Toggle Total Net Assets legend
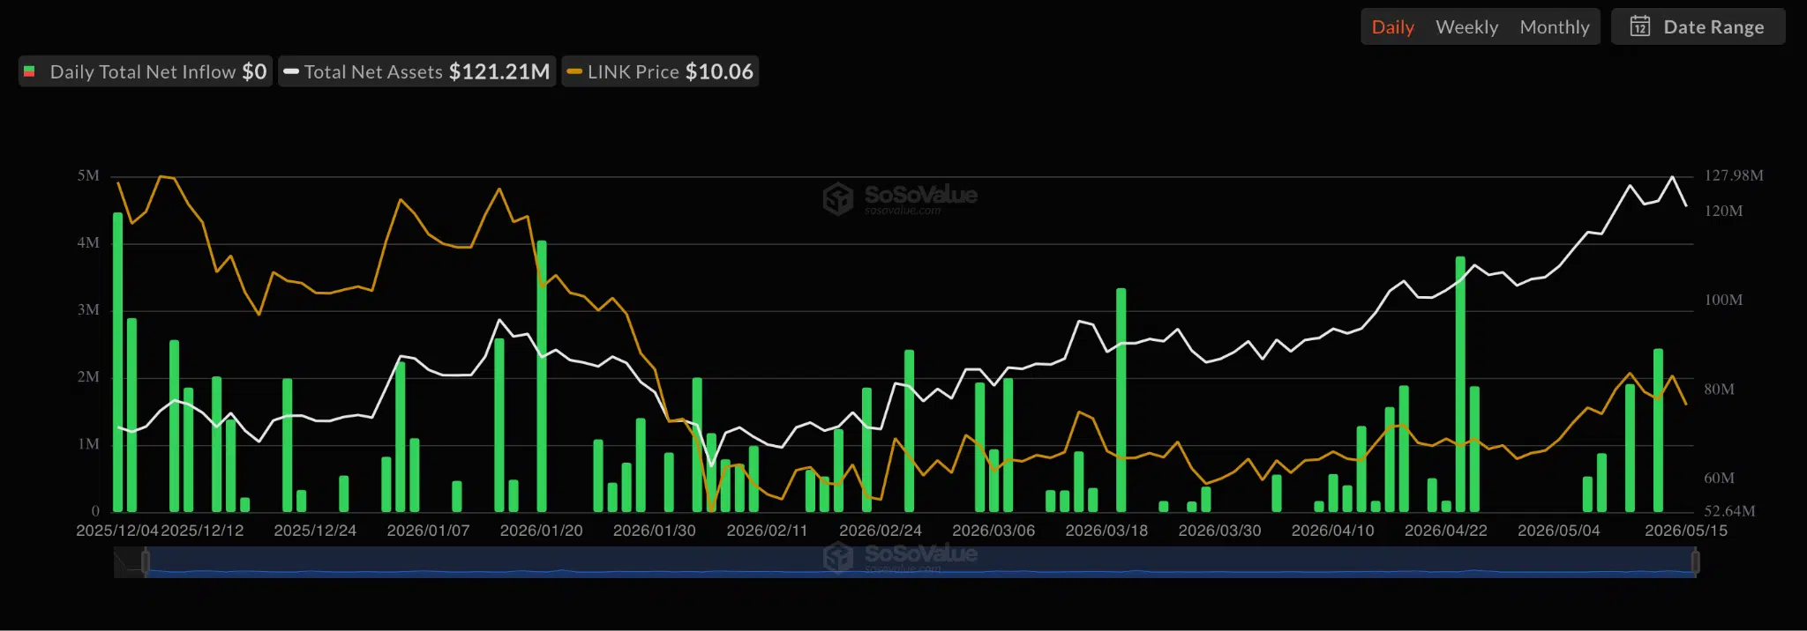 click(417, 71)
